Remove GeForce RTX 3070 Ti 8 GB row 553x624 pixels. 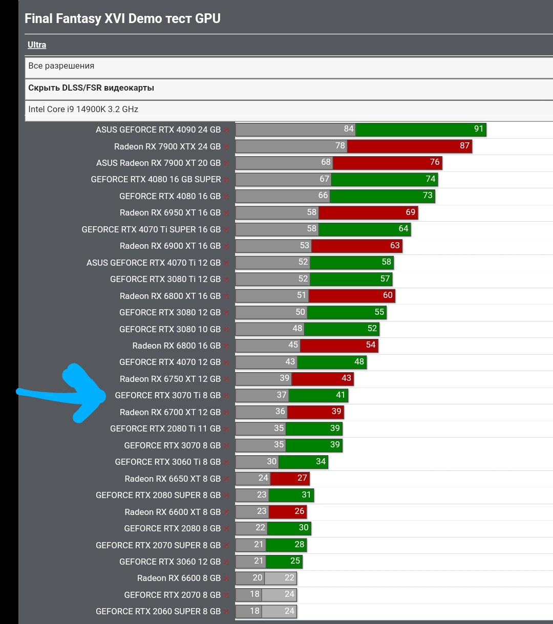(x=226, y=396)
